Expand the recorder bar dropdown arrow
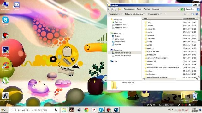This screenshot has width=202, height=113. pyautogui.click(x=145, y=105)
